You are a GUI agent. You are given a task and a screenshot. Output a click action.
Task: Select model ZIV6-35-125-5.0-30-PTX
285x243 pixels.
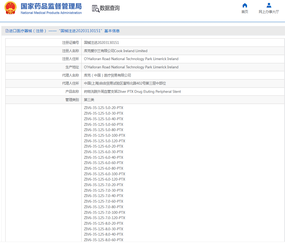[103, 113]
